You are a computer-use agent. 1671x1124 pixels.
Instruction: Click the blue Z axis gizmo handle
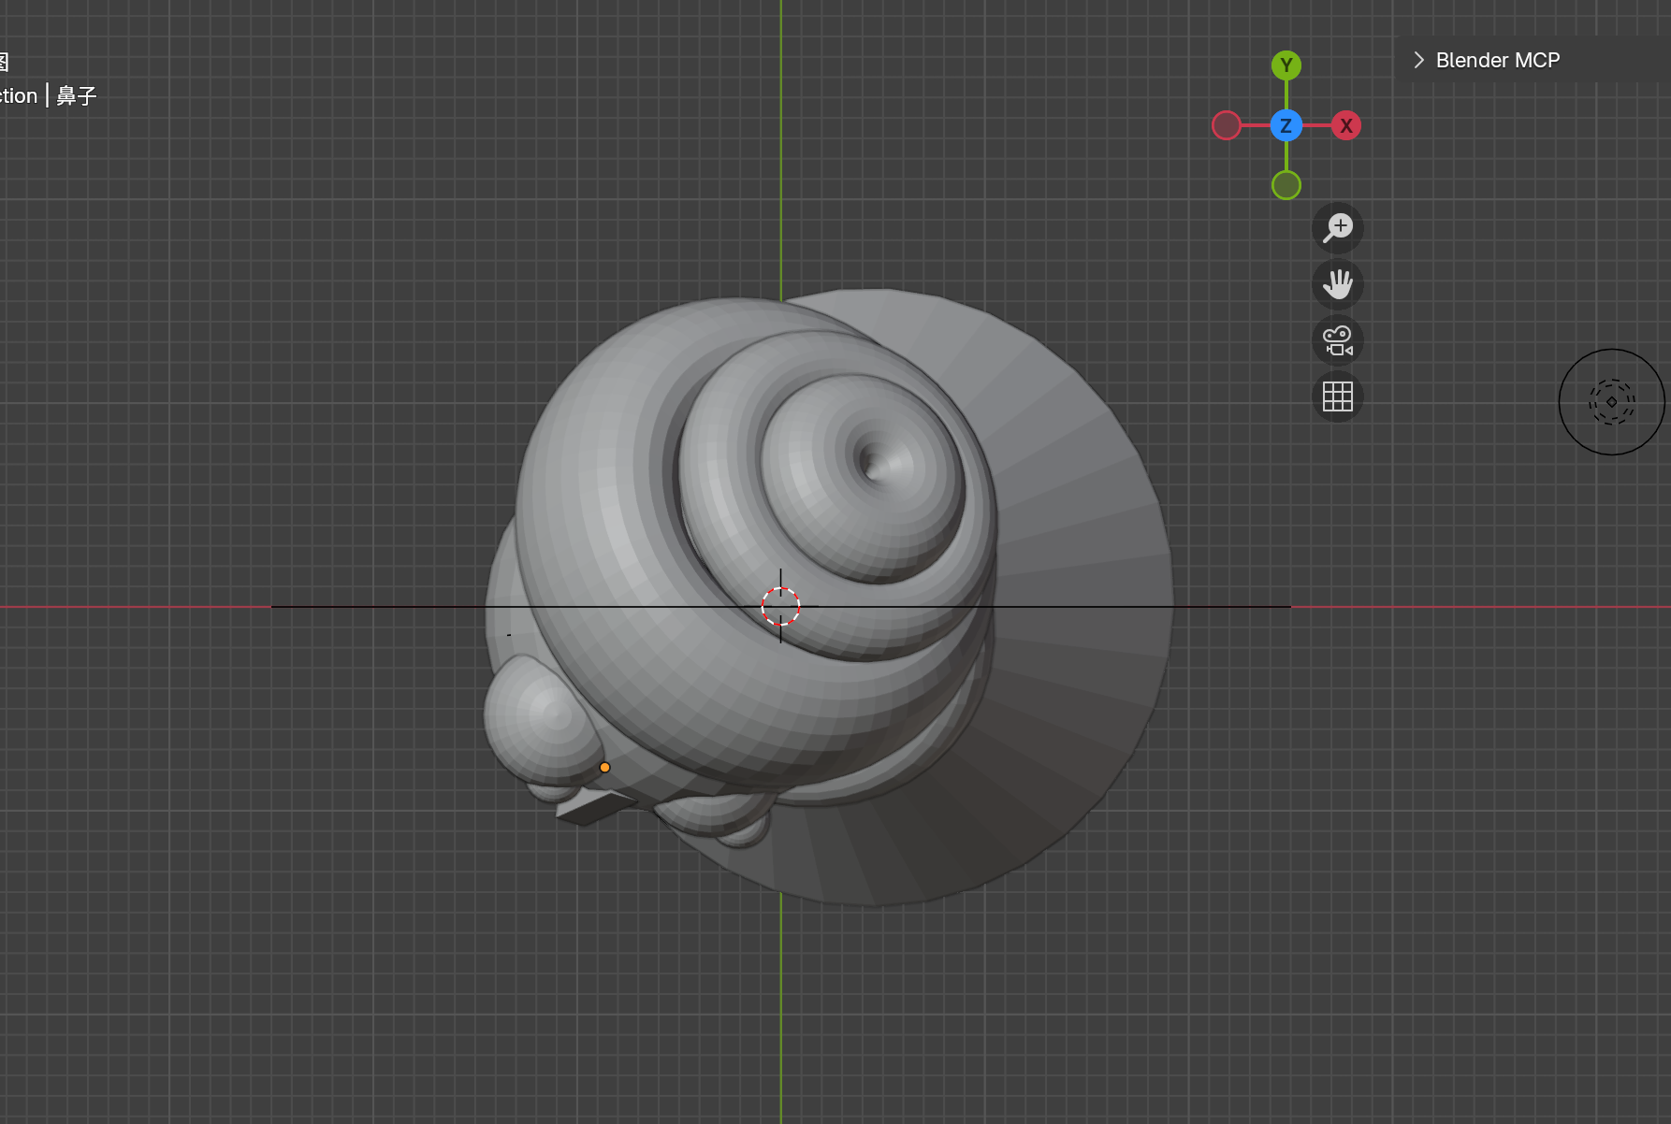[1286, 125]
